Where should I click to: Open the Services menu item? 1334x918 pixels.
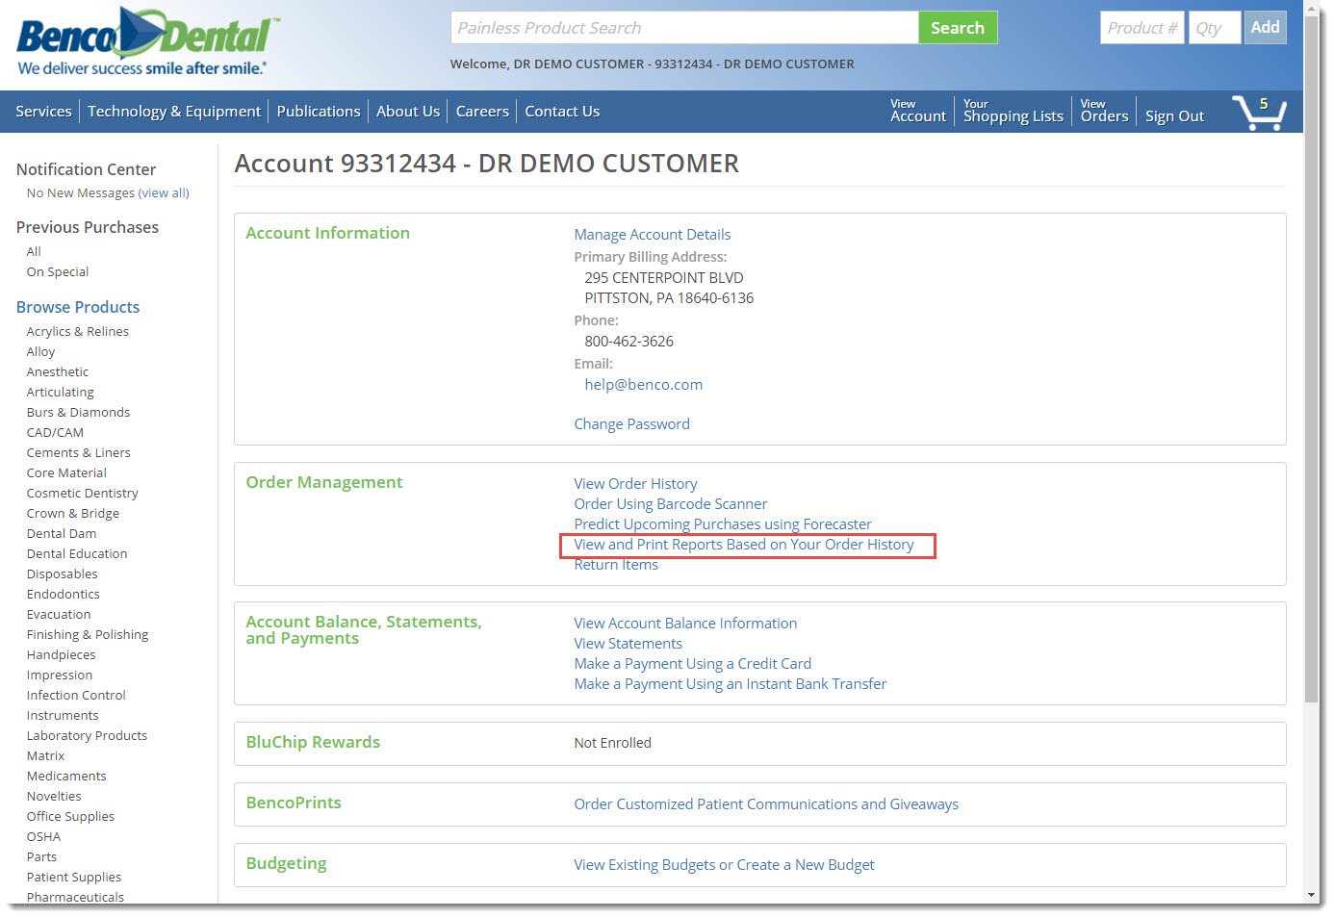[x=43, y=112]
